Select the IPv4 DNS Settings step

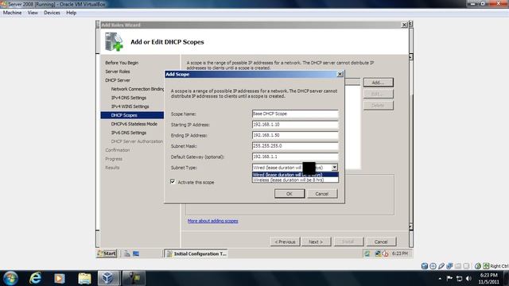click(x=129, y=98)
